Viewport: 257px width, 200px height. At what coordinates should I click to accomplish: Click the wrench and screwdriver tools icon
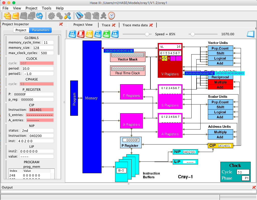(67, 16)
